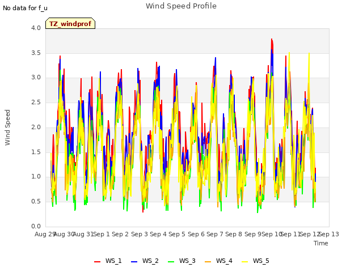Click the 1.5 y-axis tick label
Image resolution: width=363 pixels, height=272 pixels.
click(36, 152)
